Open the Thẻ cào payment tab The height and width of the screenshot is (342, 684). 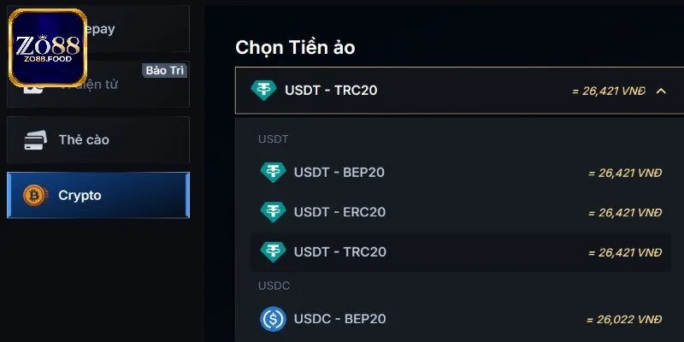pyautogui.click(x=98, y=139)
